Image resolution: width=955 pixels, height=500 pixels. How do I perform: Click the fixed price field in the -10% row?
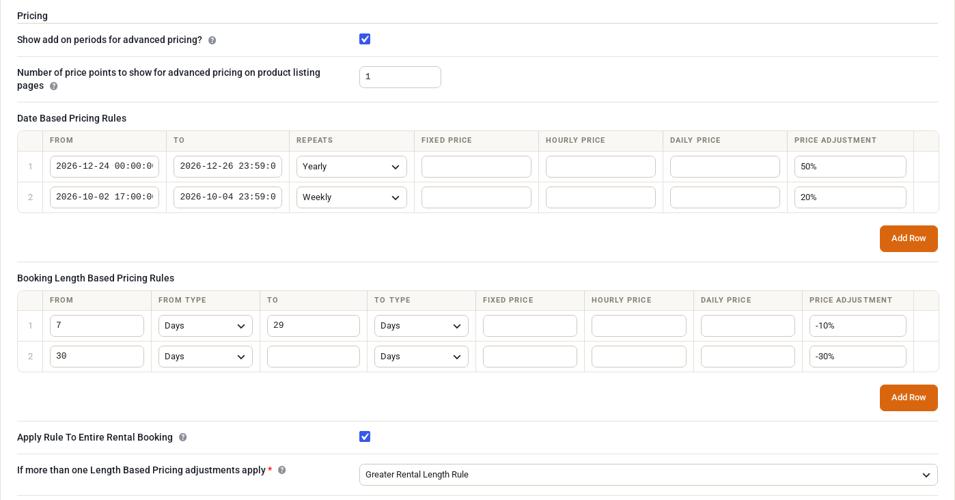pyautogui.click(x=530, y=326)
